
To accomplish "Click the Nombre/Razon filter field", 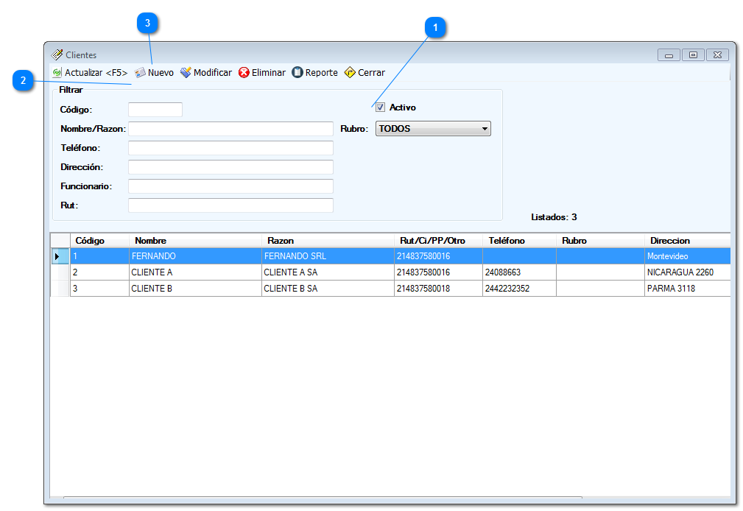I will click(230, 128).
